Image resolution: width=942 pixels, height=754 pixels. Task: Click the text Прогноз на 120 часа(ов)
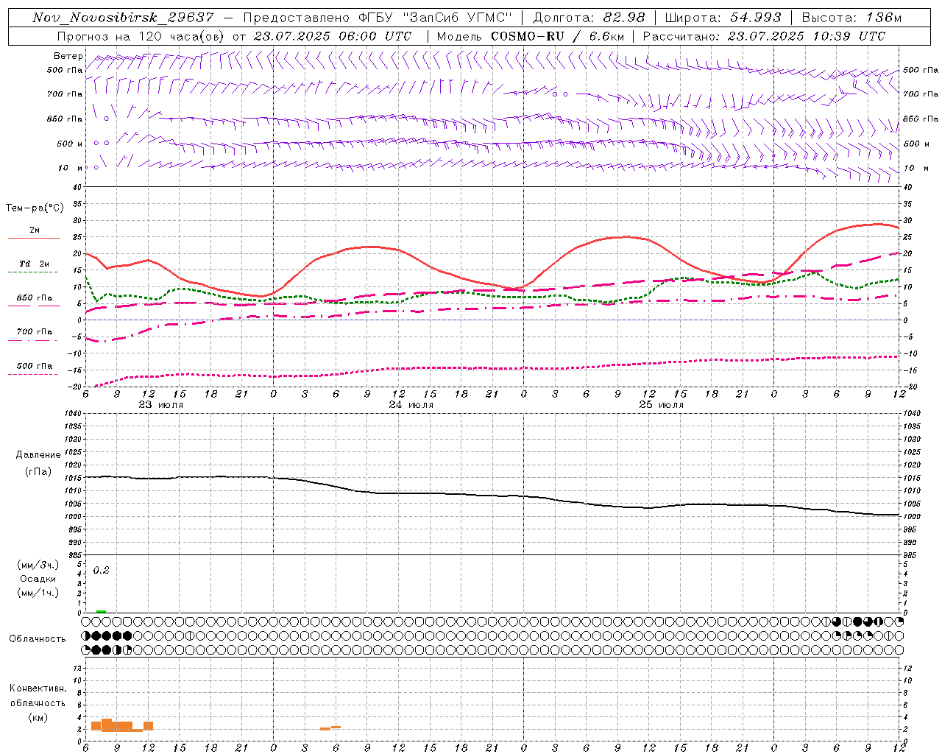pyautogui.click(x=142, y=36)
